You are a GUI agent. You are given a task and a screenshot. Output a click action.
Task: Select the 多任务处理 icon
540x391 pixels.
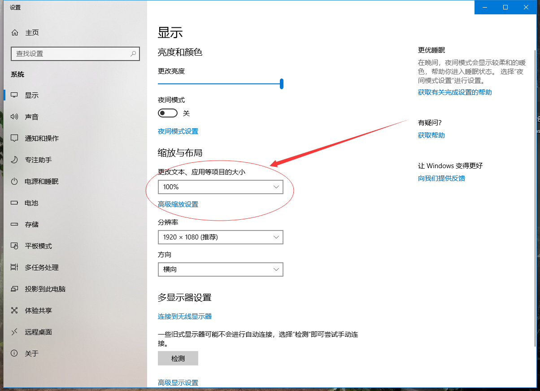click(14, 268)
